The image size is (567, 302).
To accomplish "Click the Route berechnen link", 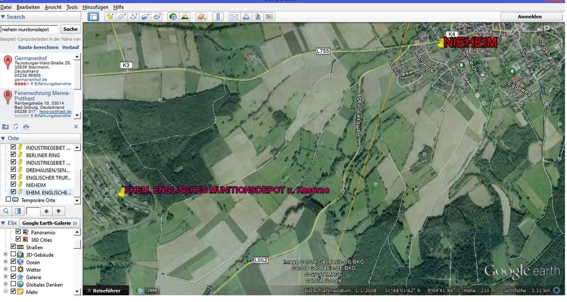I will pyautogui.click(x=38, y=47).
